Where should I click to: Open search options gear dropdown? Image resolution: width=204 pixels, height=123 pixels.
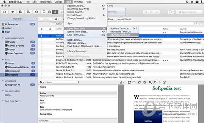tap(57, 19)
